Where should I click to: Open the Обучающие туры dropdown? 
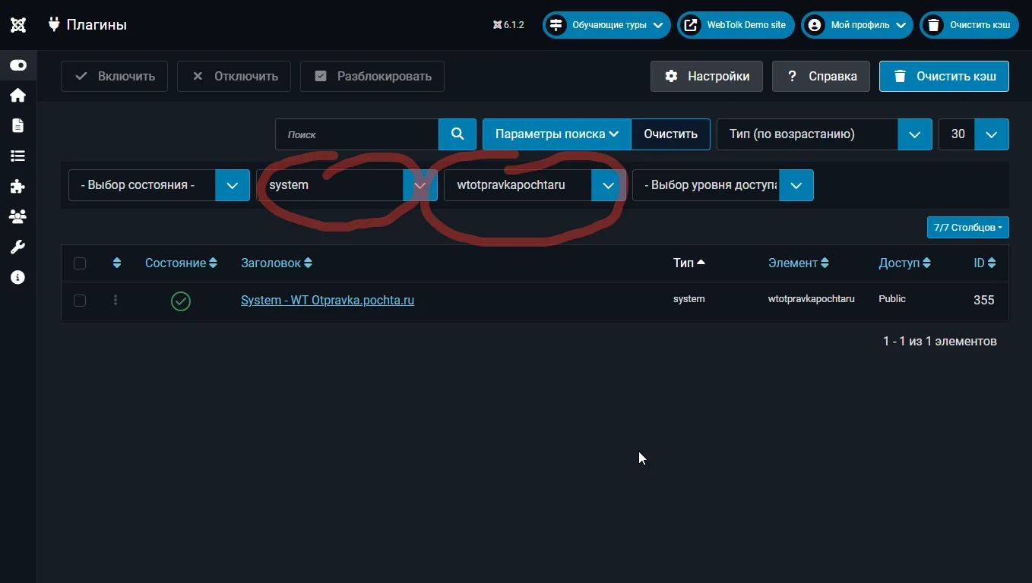[x=606, y=25]
